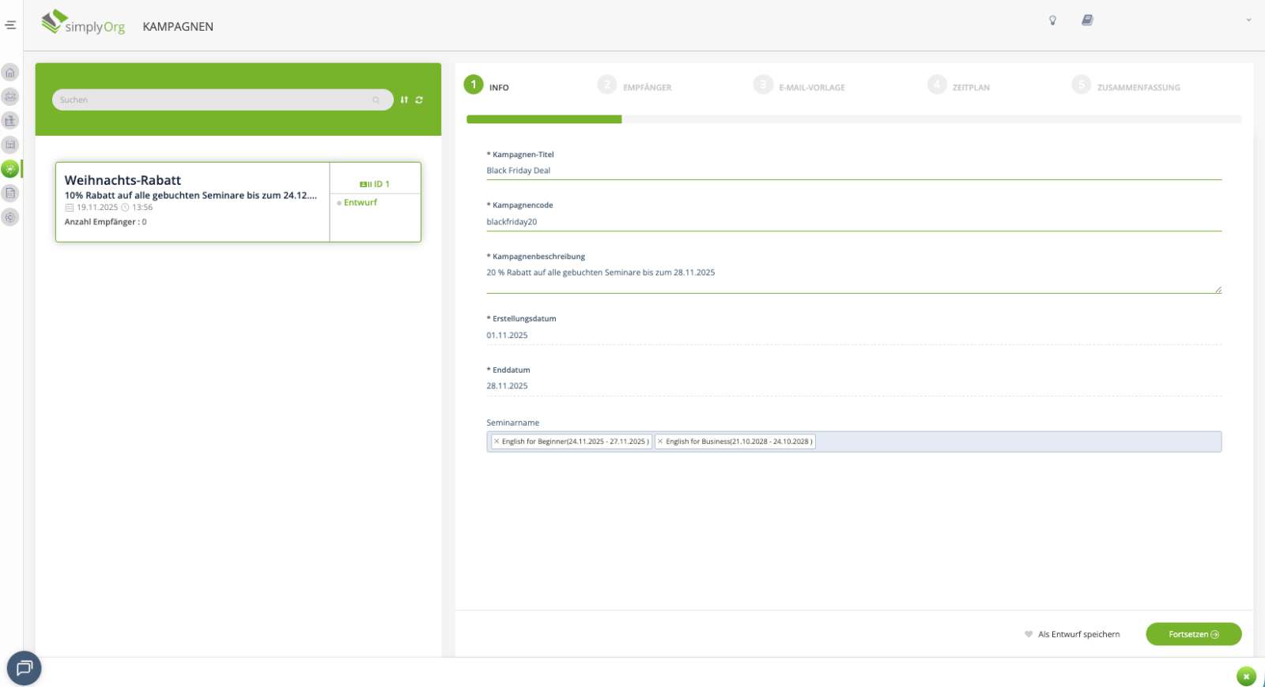Open the lightbulb tips icon in the header
This screenshot has width=1265, height=687.
(1052, 21)
